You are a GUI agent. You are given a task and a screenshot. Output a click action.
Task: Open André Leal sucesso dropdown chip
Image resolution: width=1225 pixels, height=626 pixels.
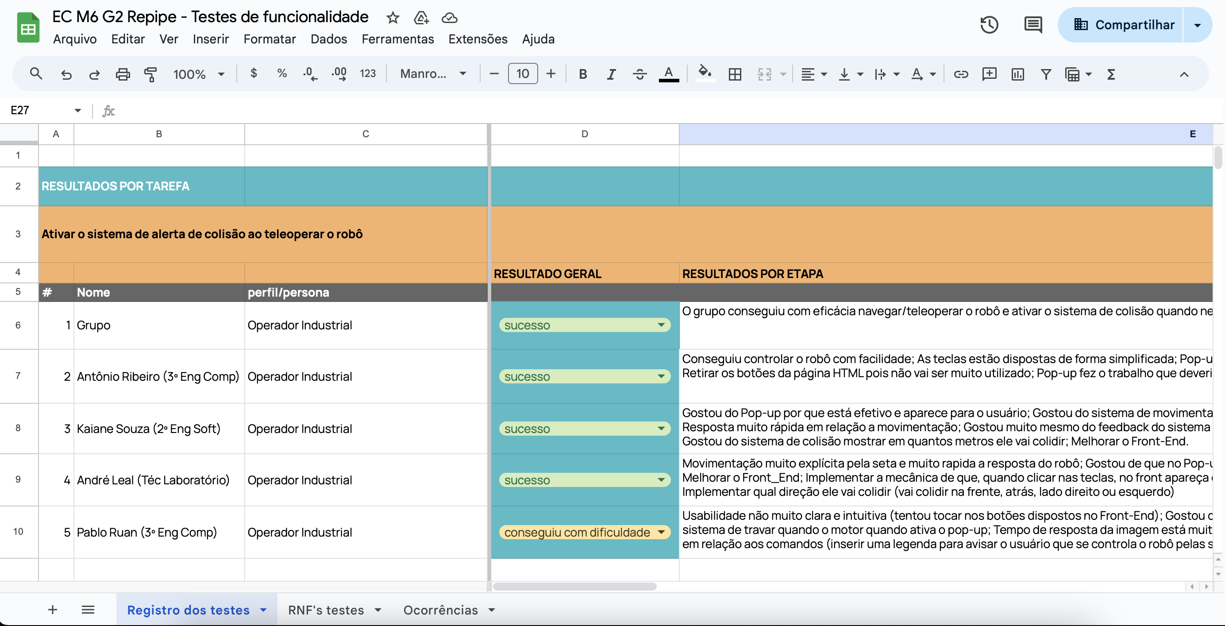click(x=585, y=480)
